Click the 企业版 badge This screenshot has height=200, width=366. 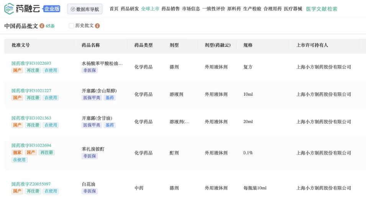(x=52, y=9)
